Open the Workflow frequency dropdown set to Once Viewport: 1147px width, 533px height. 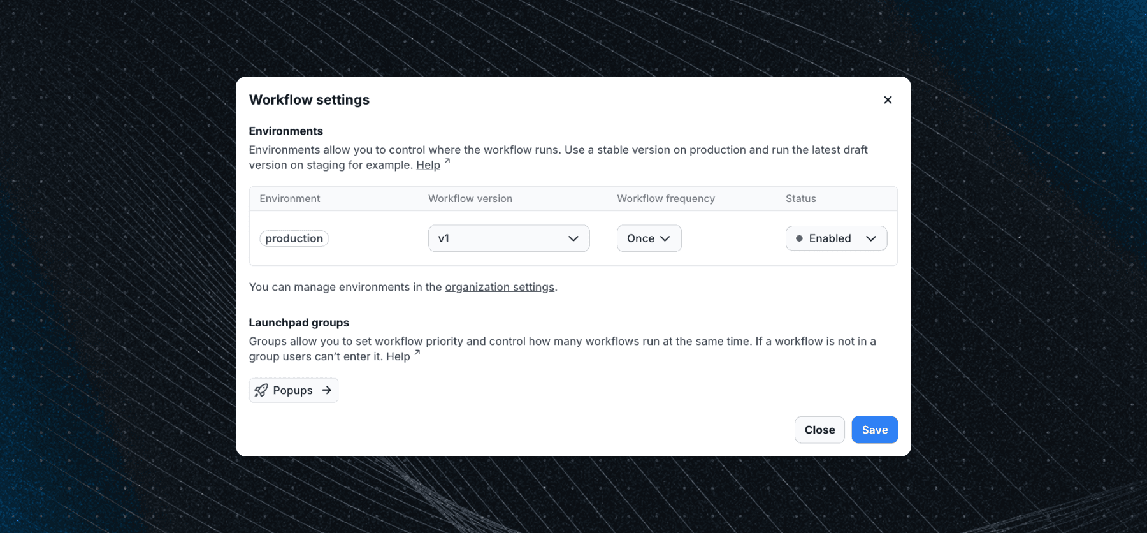pos(649,238)
